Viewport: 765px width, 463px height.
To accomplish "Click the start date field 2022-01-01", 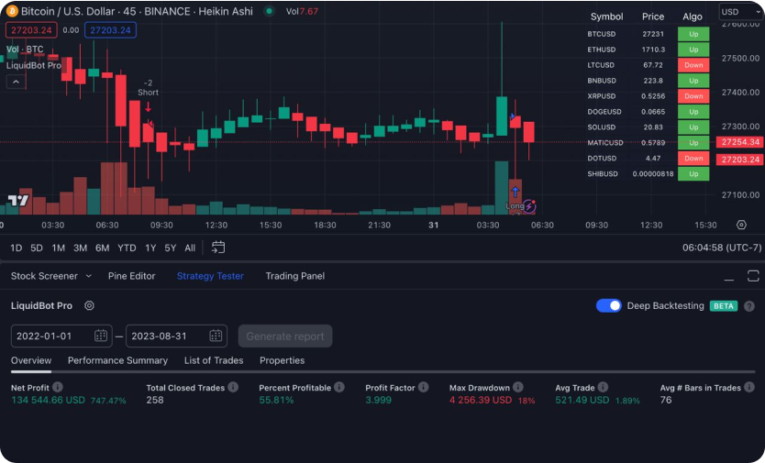I will click(x=61, y=336).
